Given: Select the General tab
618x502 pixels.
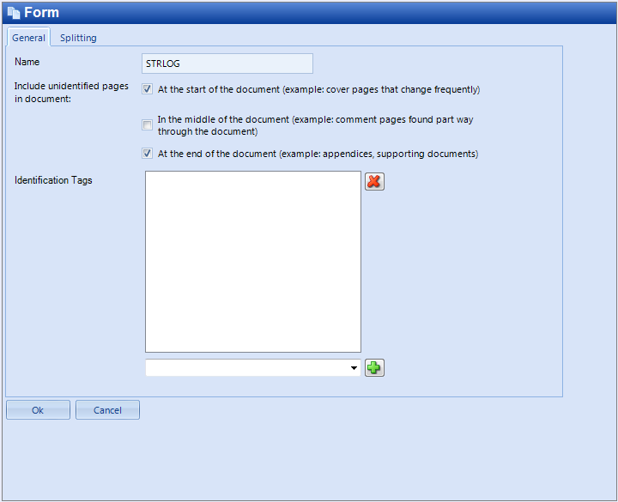Looking at the screenshot, I should coord(29,38).
